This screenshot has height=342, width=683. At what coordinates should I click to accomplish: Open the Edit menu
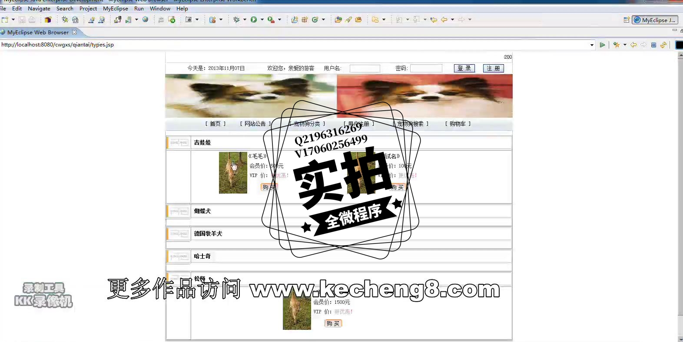click(x=17, y=8)
